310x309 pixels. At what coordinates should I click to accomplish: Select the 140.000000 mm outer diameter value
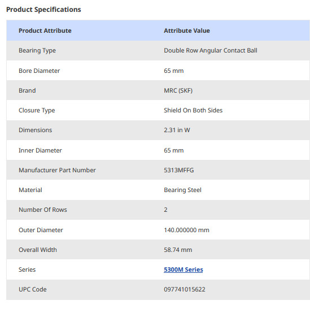[186, 230]
